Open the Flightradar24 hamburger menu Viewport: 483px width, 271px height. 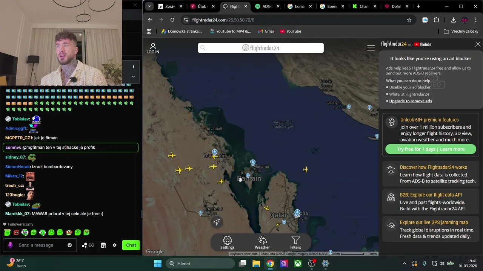(x=371, y=48)
